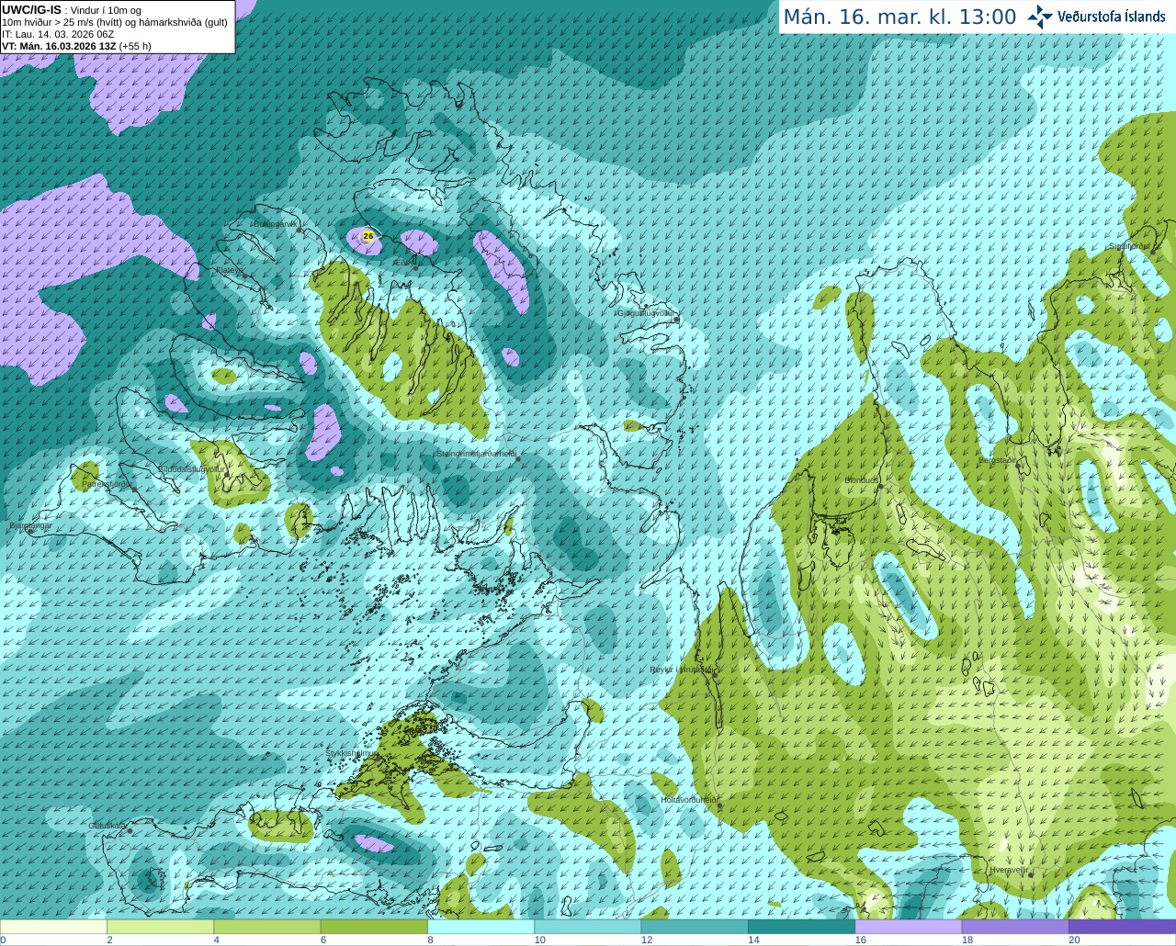Click the Gjögurflugvöllur station dot
The image size is (1176, 946).
[x=675, y=319]
